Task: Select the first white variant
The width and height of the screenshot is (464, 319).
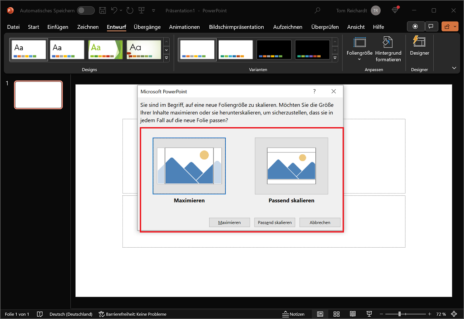Action: coord(198,50)
